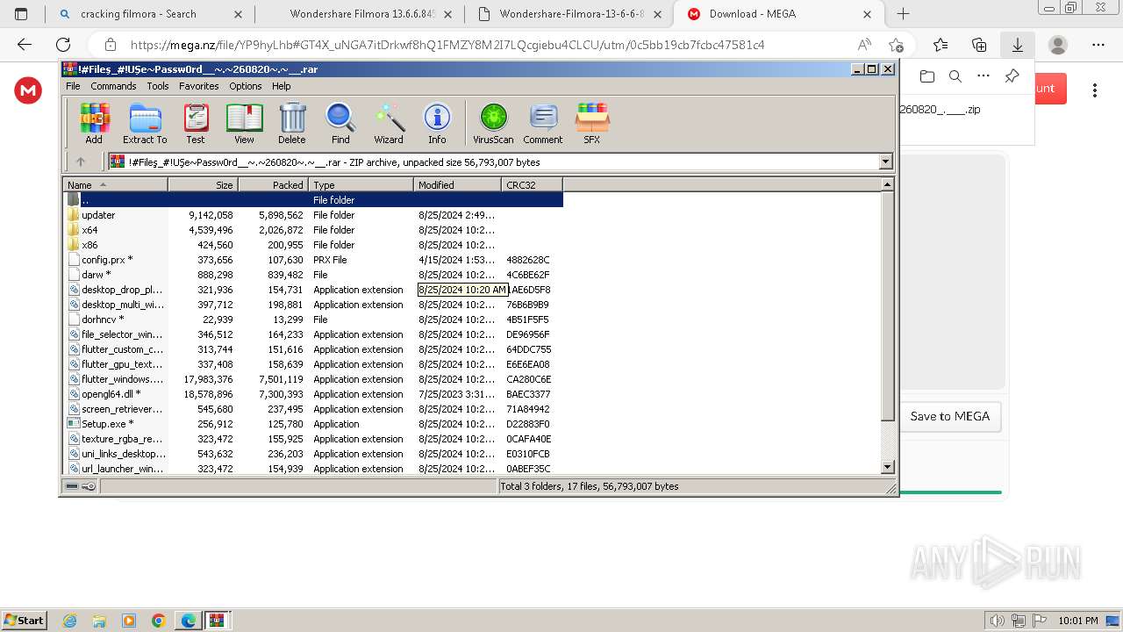Switch to the Wondershare-Filmora-13-6-6-8 tab
Image resolution: width=1123 pixels, height=632 pixels.
coord(570,14)
